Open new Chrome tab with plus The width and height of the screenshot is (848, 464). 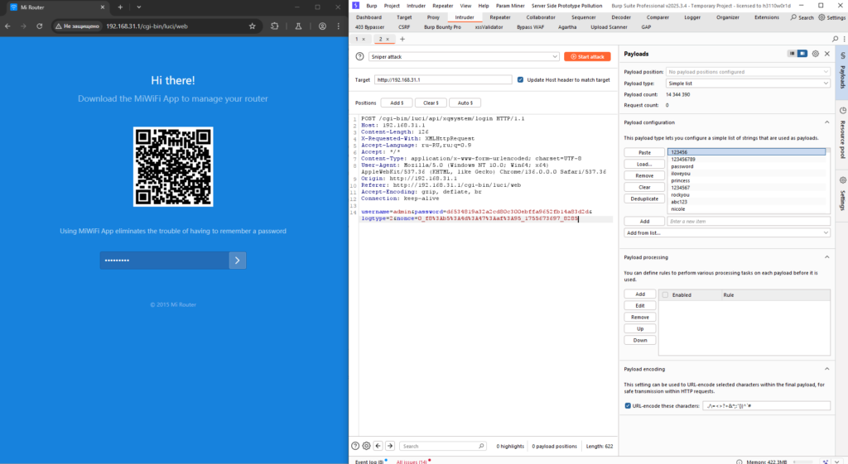[120, 7]
